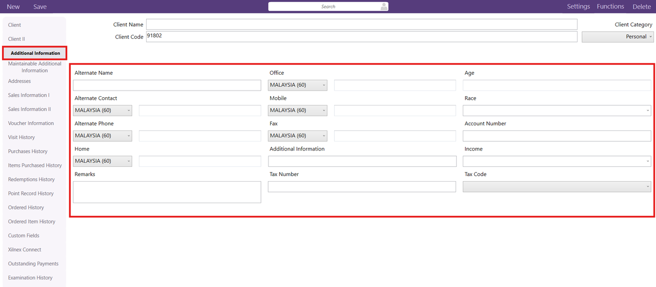Click New in the top bar

click(13, 7)
